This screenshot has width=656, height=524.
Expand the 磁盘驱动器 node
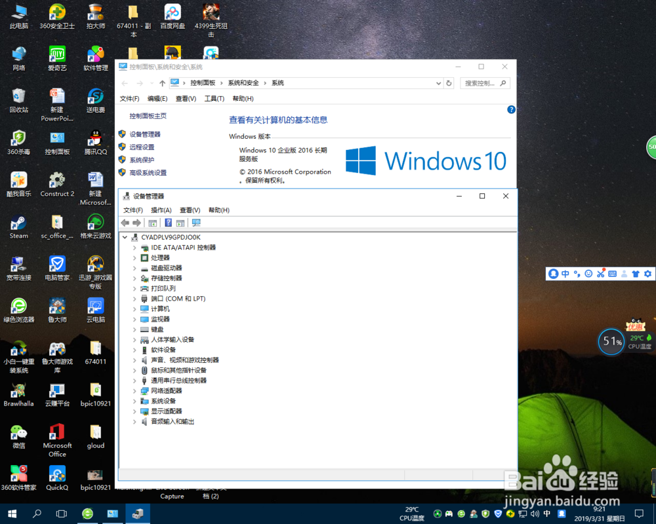click(x=134, y=268)
